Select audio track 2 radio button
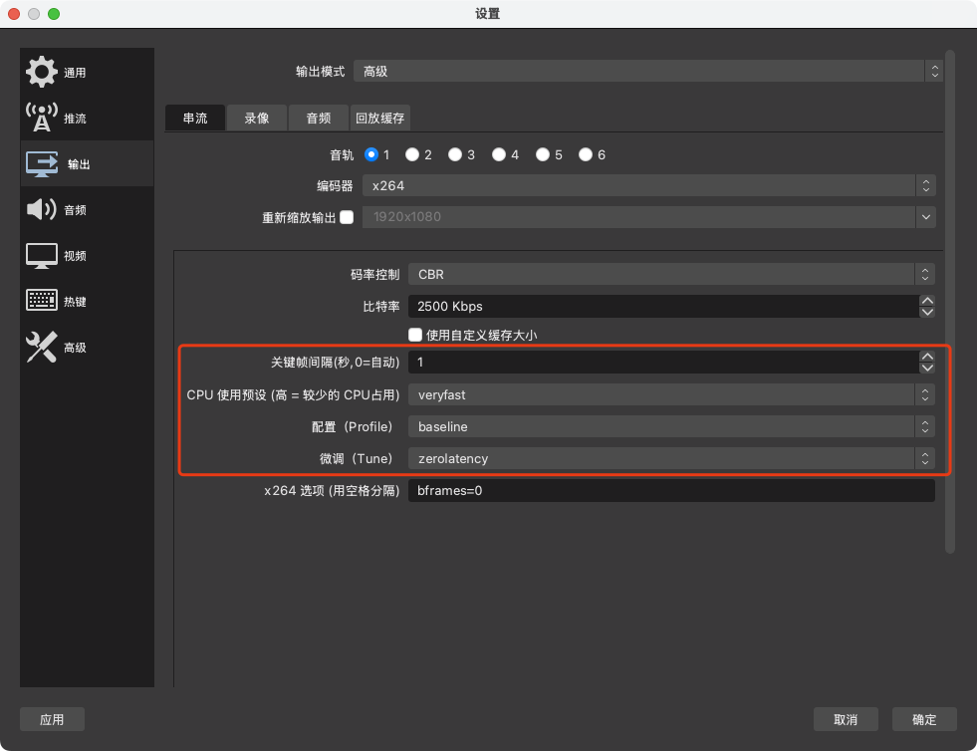The image size is (977, 751). coord(412,154)
